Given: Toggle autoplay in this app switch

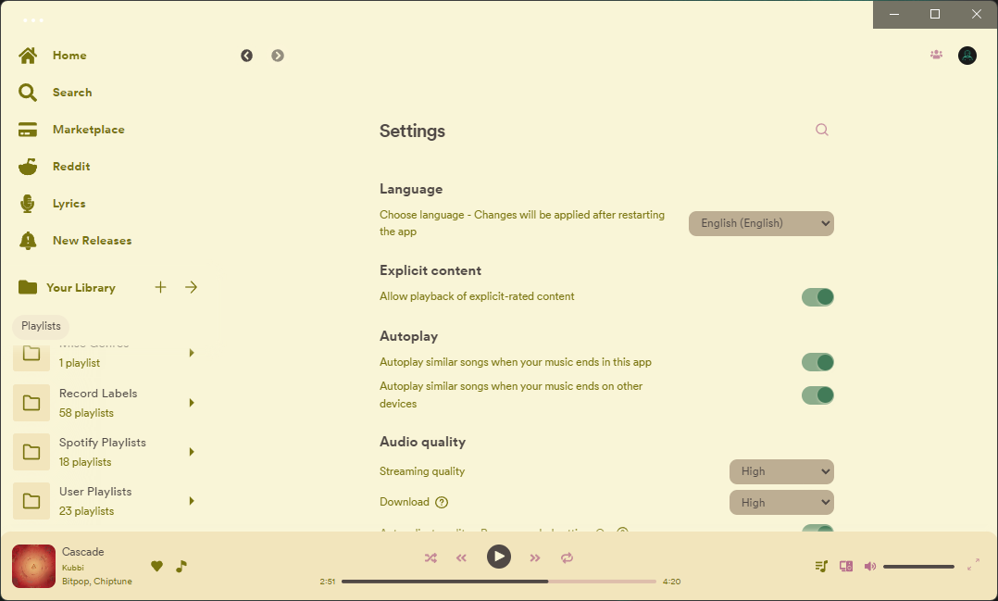Looking at the screenshot, I should point(817,362).
